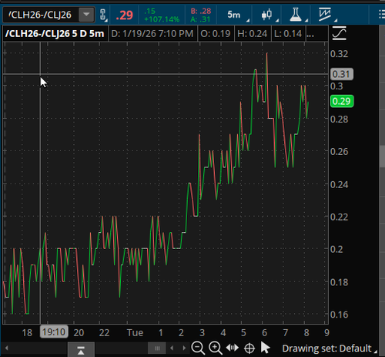Click the L: 0.14 low value
The image size is (385, 357).
[x=288, y=34]
